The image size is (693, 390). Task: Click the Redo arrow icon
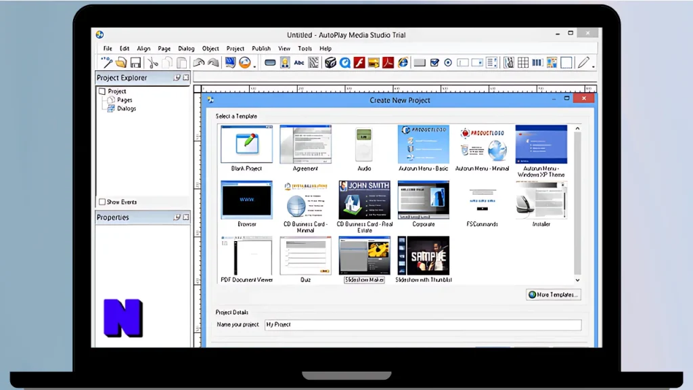213,62
